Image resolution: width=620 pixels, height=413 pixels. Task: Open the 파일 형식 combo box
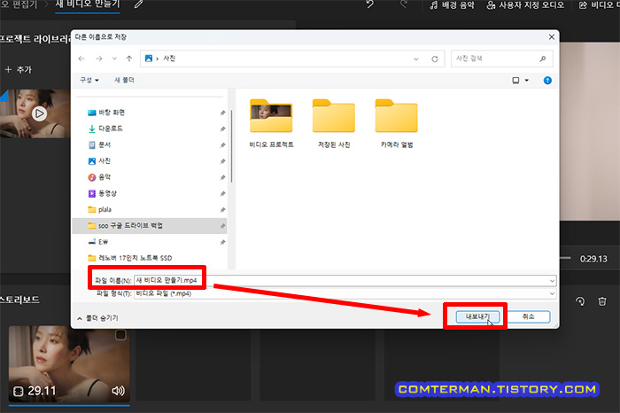pyautogui.click(x=345, y=293)
